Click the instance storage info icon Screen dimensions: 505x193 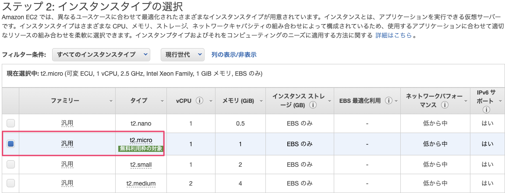(x=313, y=105)
